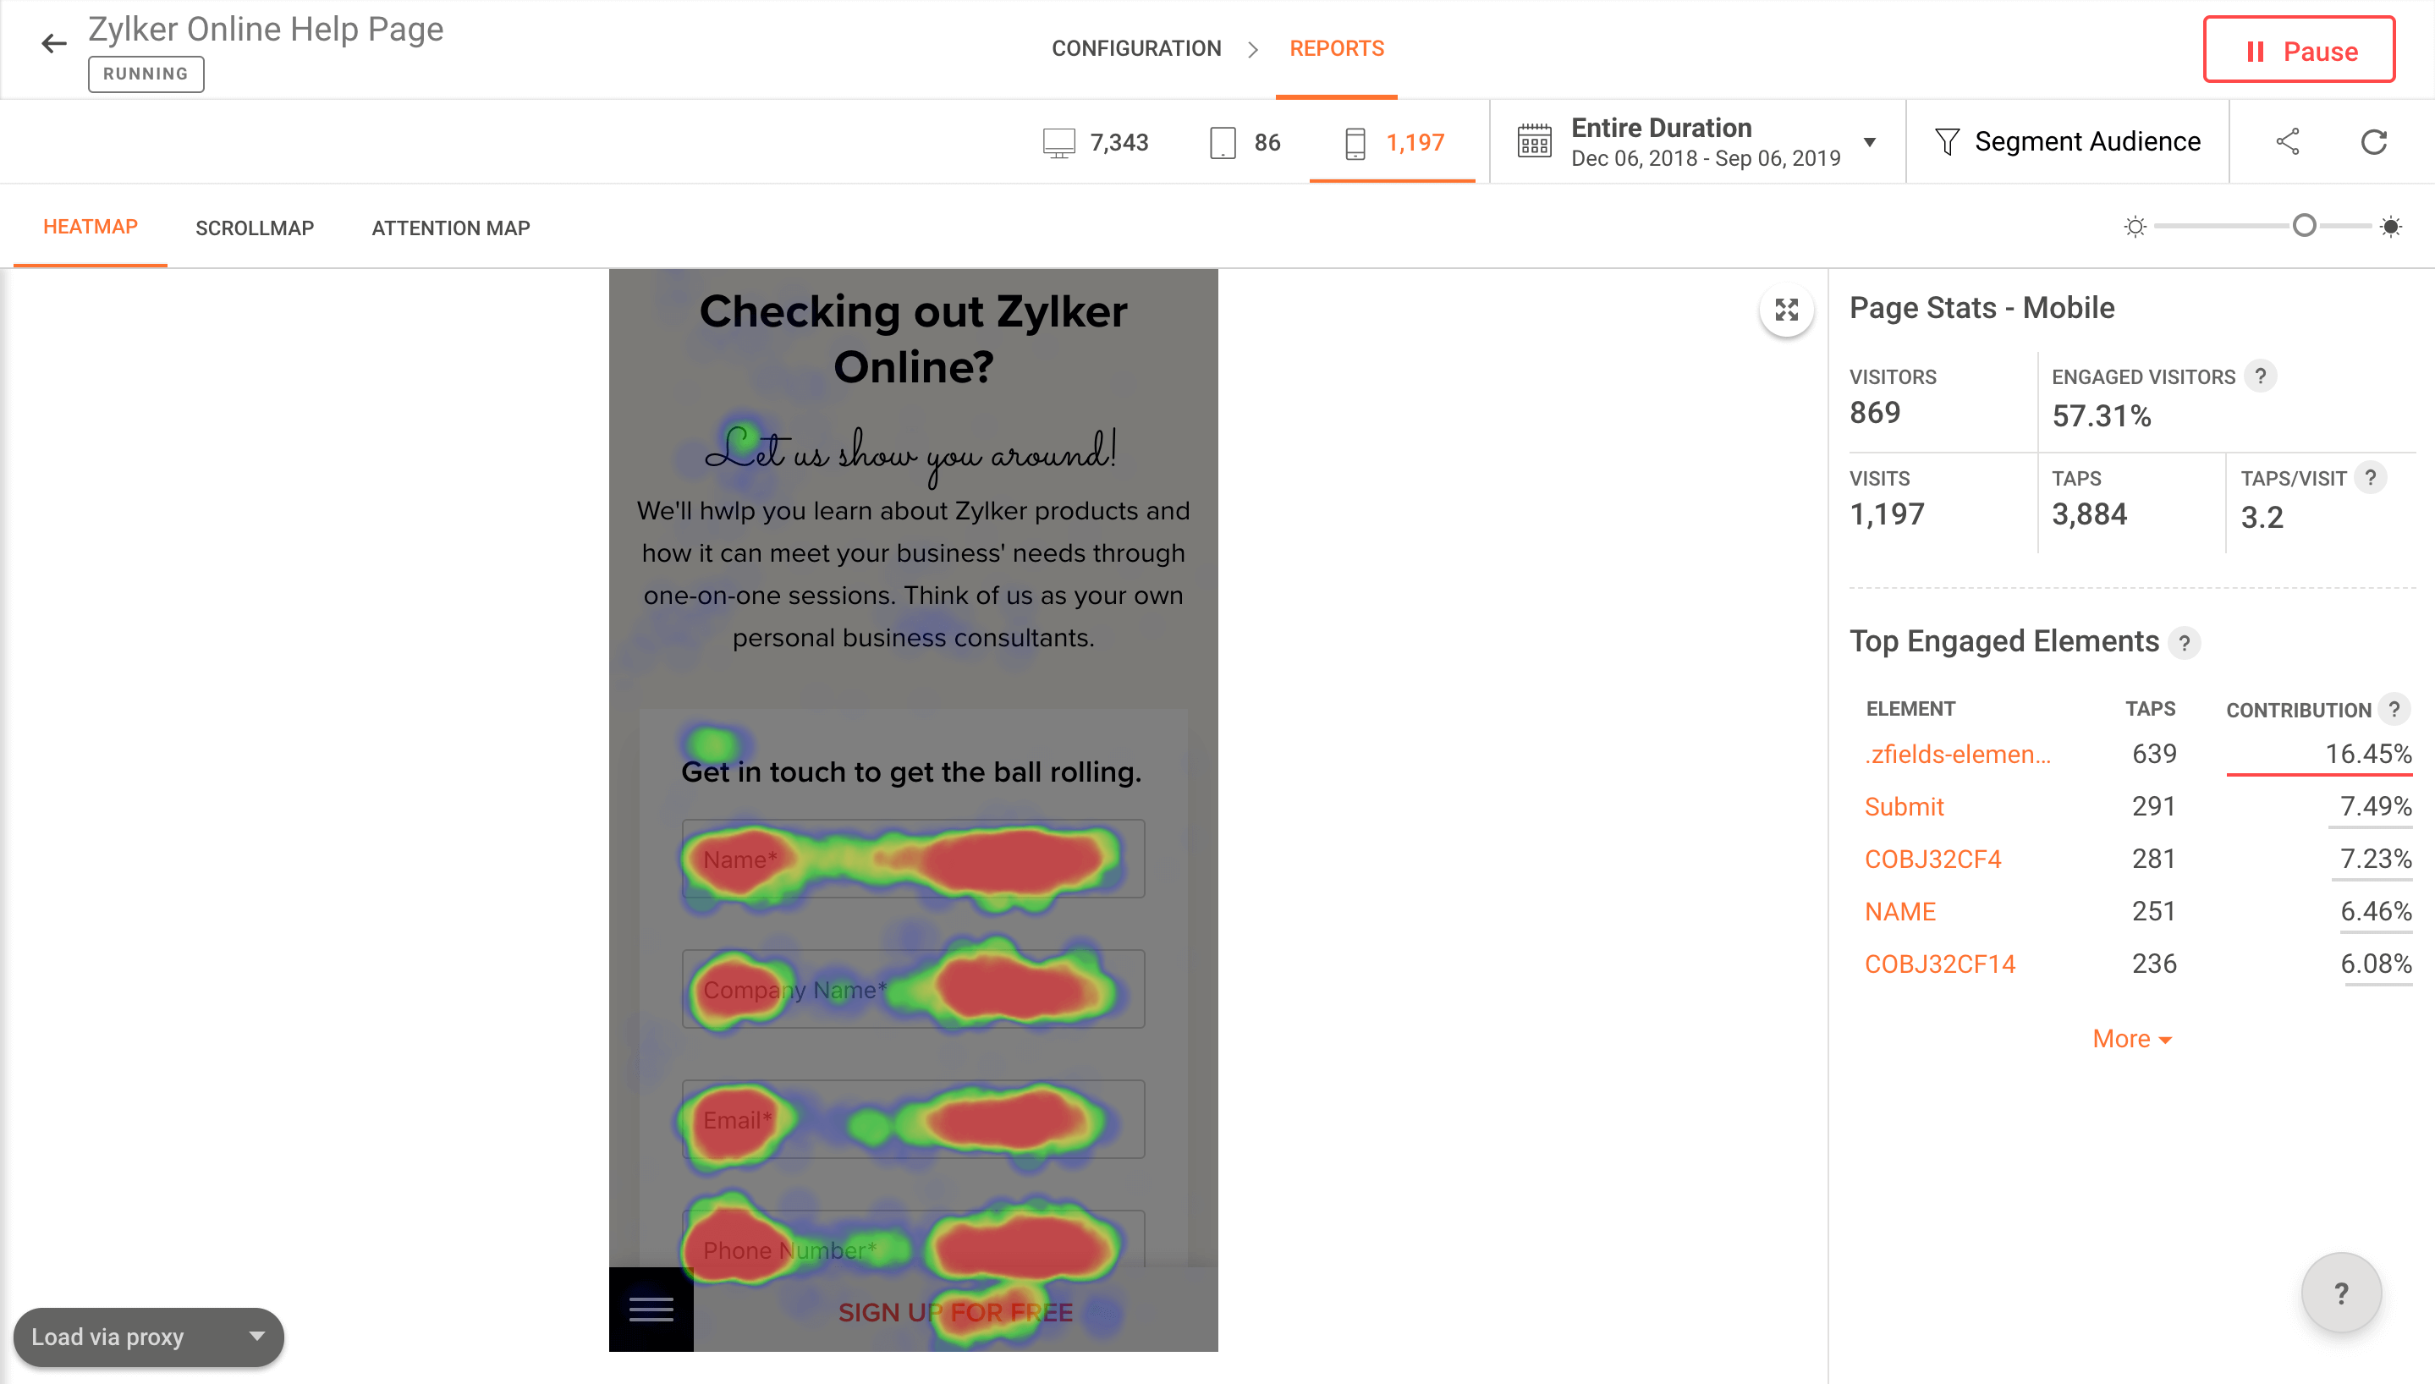This screenshot has height=1384, width=2435.
Task: Switch to the Scrollmap tab
Action: click(254, 228)
